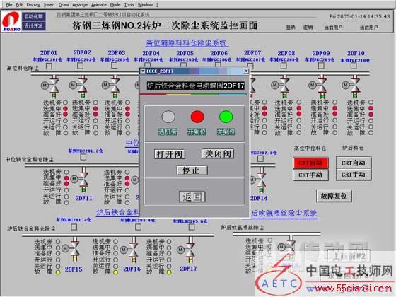Open the Mode menu
The image size is (396, 297).
[115, 4]
